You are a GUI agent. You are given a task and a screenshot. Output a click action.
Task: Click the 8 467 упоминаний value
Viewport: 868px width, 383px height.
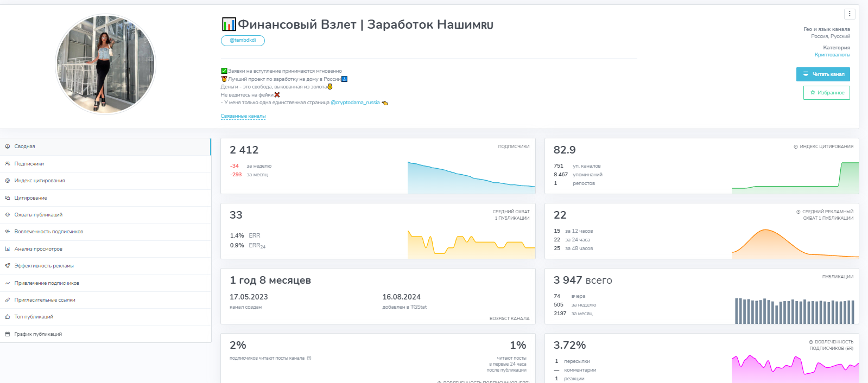tap(561, 175)
